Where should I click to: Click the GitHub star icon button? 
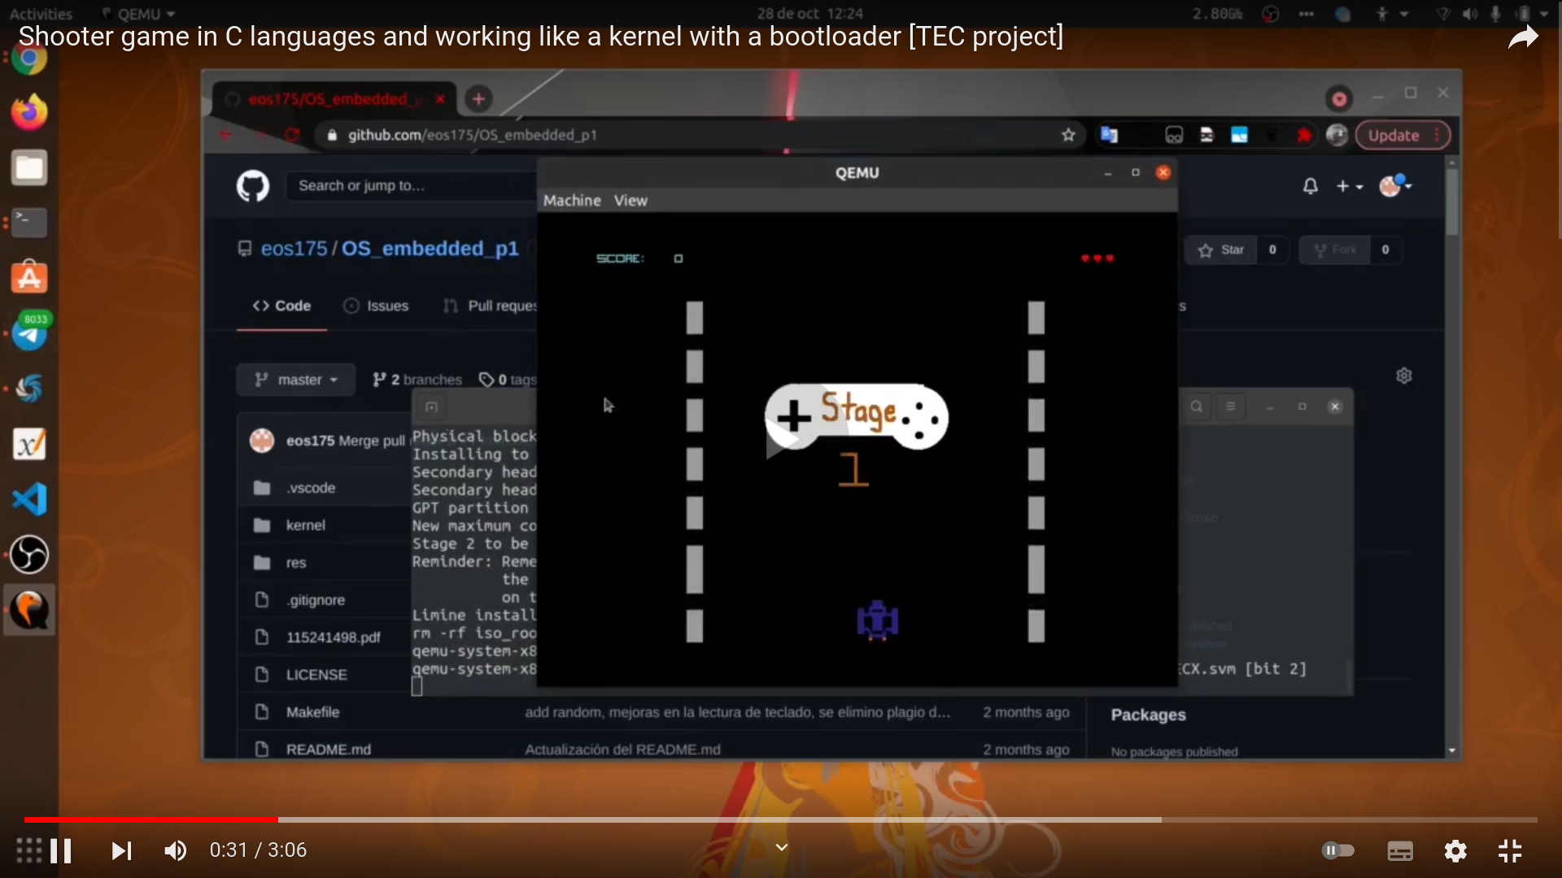pos(1223,249)
